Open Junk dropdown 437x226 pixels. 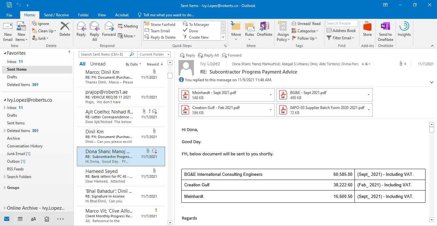pyautogui.click(x=40, y=38)
